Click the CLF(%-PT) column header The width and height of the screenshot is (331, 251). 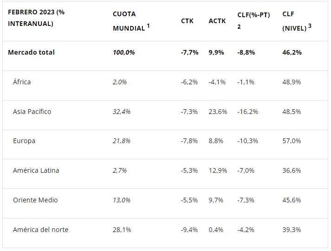253,15
